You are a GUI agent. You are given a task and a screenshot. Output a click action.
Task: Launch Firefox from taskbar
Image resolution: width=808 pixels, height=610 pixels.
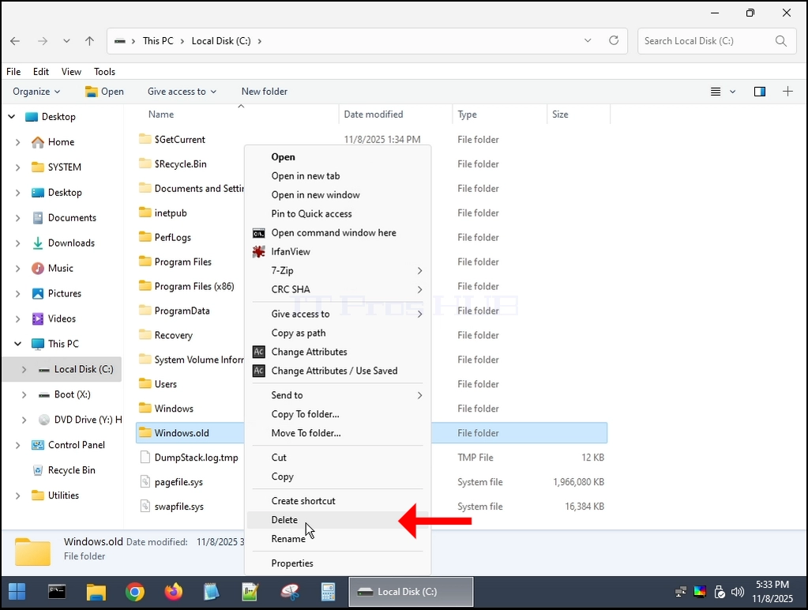pyautogui.click(x=174, y=592)
